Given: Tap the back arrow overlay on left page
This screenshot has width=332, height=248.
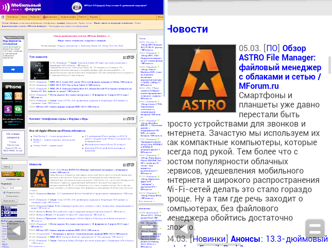Looking at the screenshot, I should pyautogui.click(x=16, y=230).
